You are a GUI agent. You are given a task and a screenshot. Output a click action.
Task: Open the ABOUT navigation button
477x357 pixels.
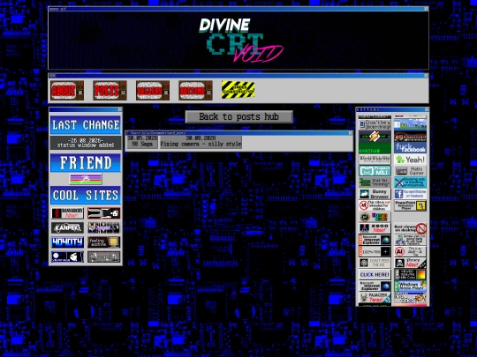tap(67, 90)
